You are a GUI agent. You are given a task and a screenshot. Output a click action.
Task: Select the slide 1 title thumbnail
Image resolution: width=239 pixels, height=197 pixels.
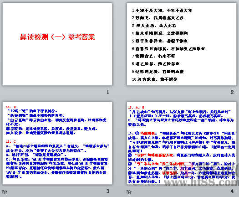[x=57, y=44]
